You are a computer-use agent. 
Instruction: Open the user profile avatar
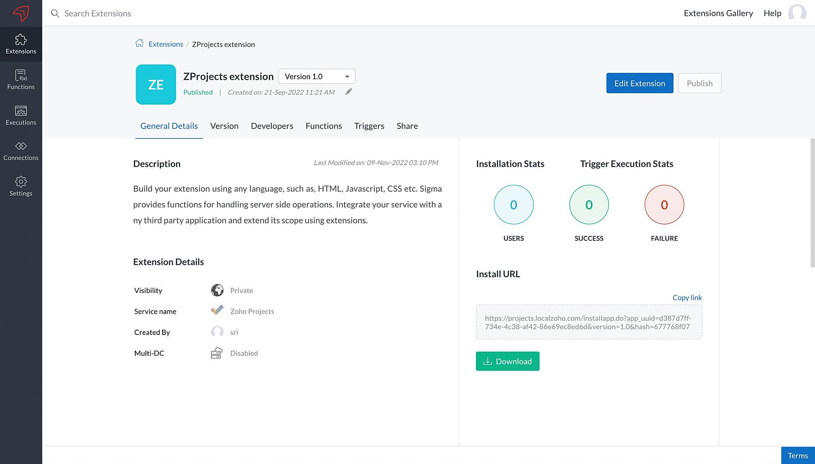click(797, 13)
